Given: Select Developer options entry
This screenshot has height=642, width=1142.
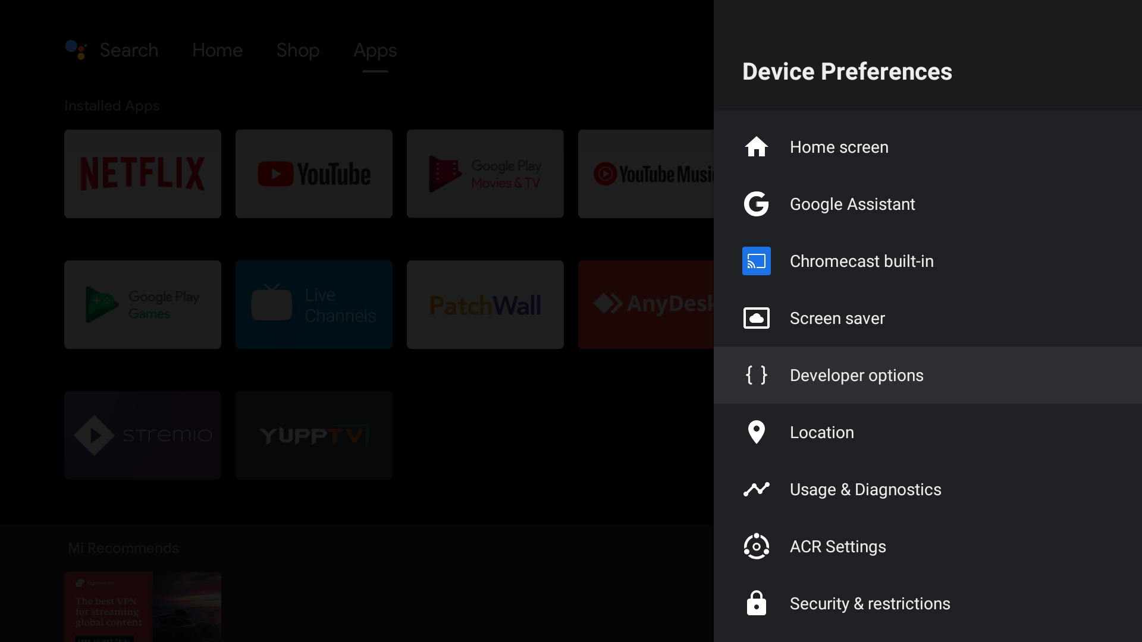Looking at the screenshot, I should (928, 375).
